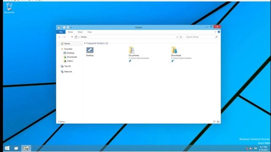Screen dimensions: 271x152
Task: Click the Forward navigation arrow
Action: tap(64, 37)
